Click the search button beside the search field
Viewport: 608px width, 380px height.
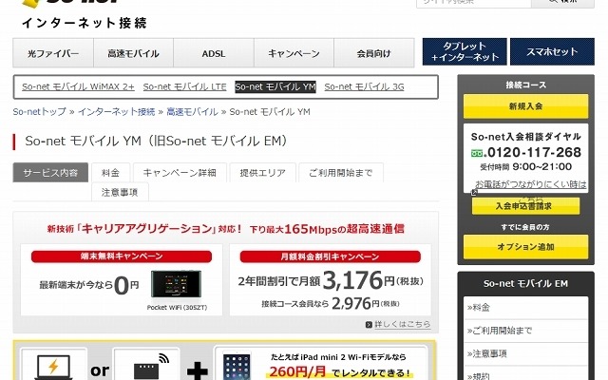click(562, 3)
